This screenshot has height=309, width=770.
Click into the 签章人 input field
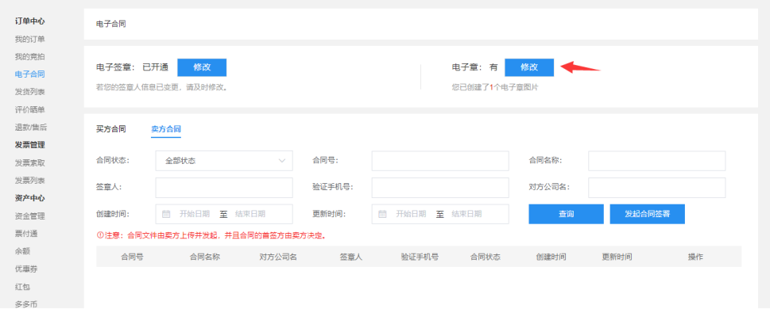coord(224,188)
